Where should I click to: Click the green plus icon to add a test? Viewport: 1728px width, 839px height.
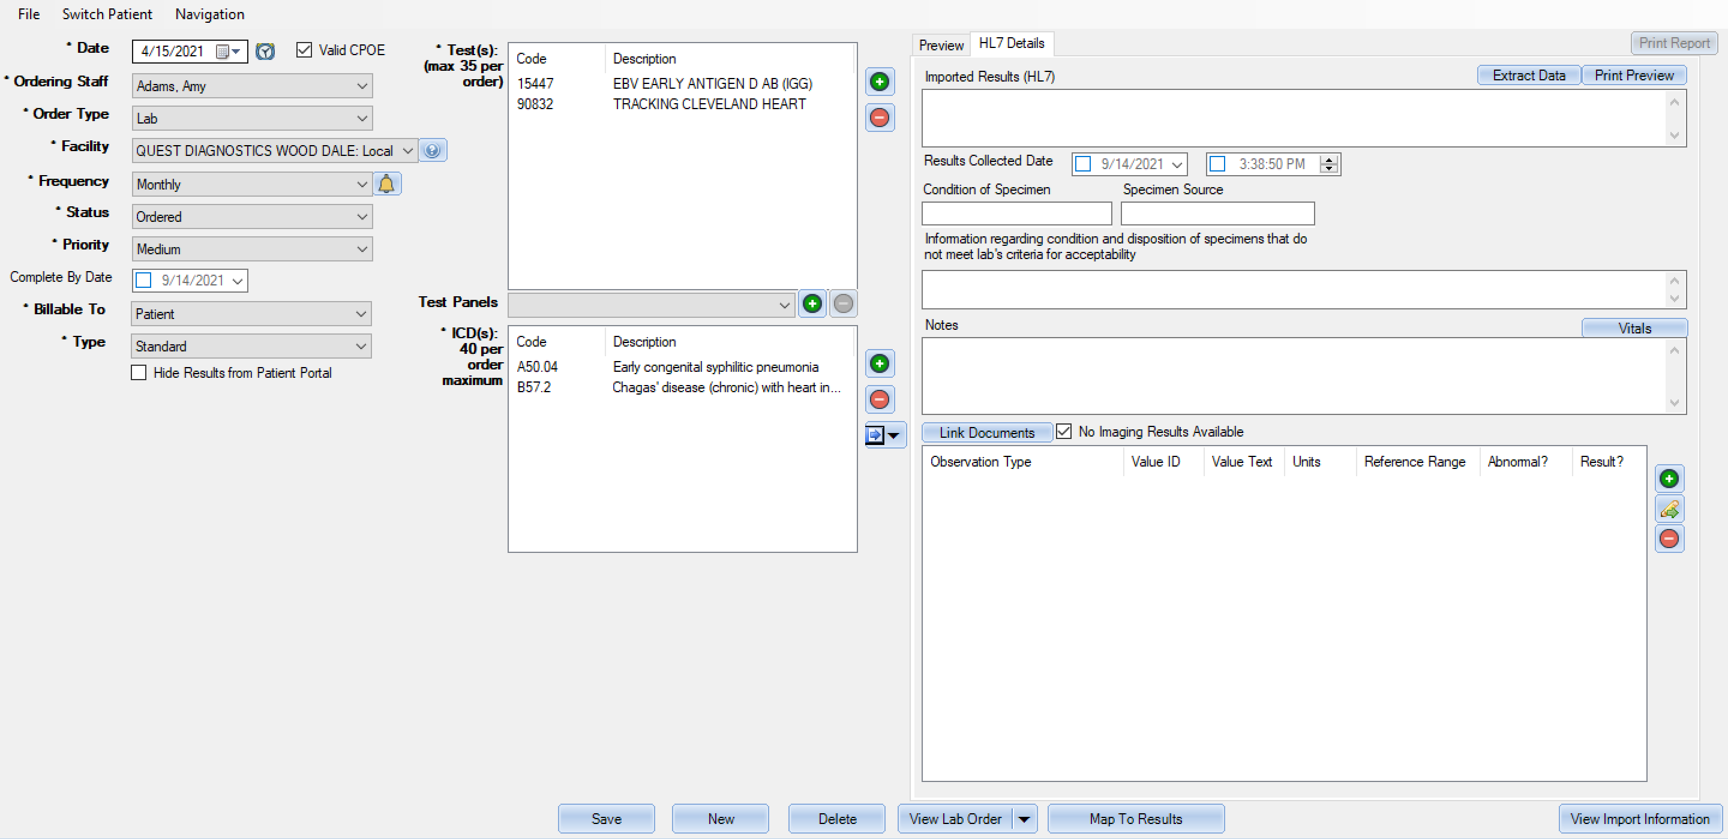880,81
